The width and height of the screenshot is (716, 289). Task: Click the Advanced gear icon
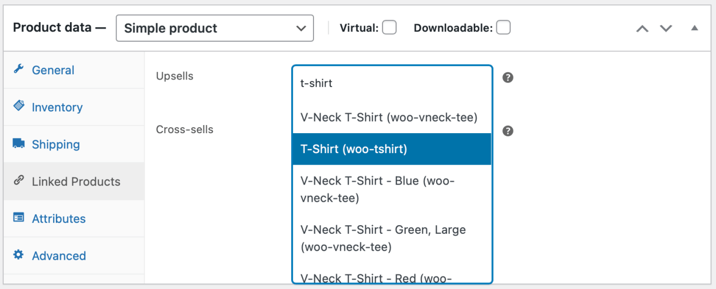point(19,255)
